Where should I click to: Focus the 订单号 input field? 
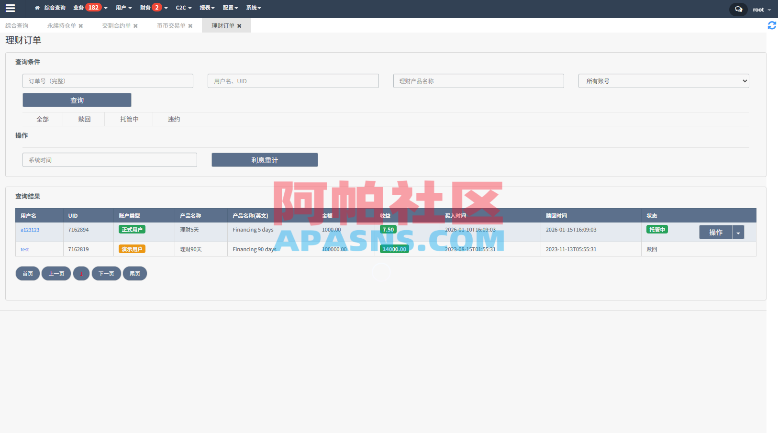pyautogui.click(x=108, y=81)
